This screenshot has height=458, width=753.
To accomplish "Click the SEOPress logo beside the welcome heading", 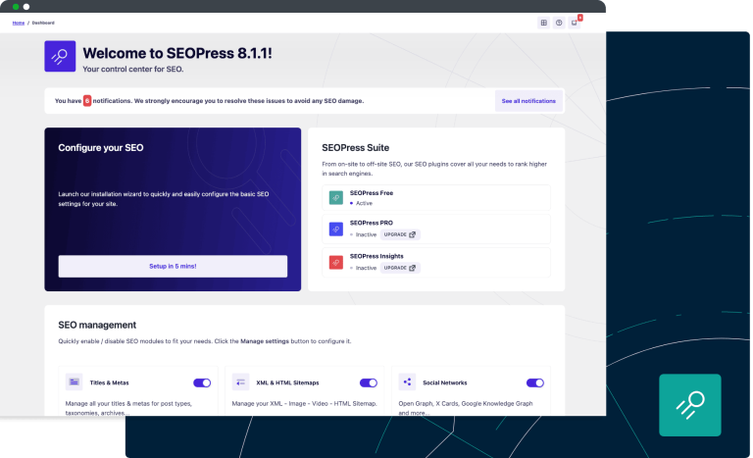I will [x=60, y=57].
